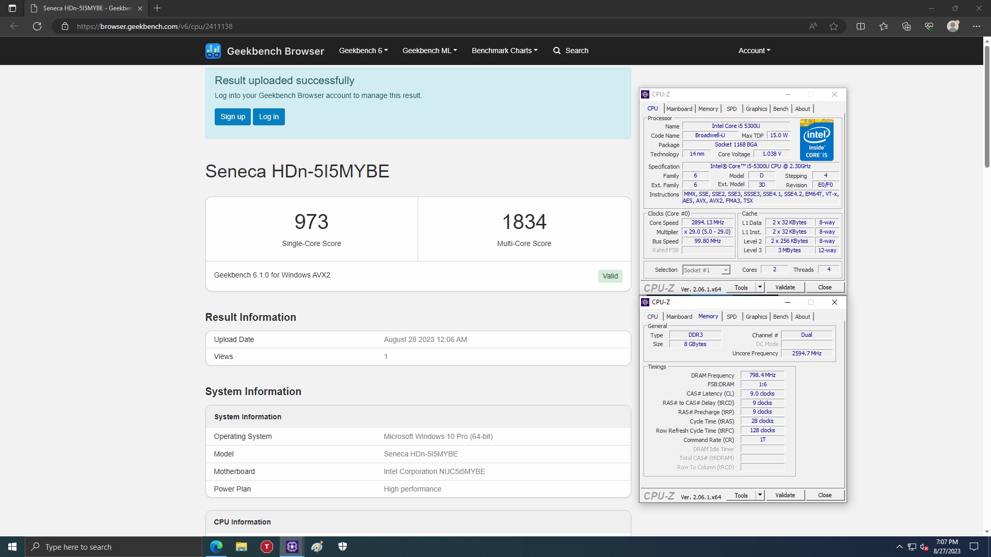The width and height of the screenshot is (991, 557).
Task: Open the read aloud icon in address bar
Action: pyautogui.click(x=813, y=26)
